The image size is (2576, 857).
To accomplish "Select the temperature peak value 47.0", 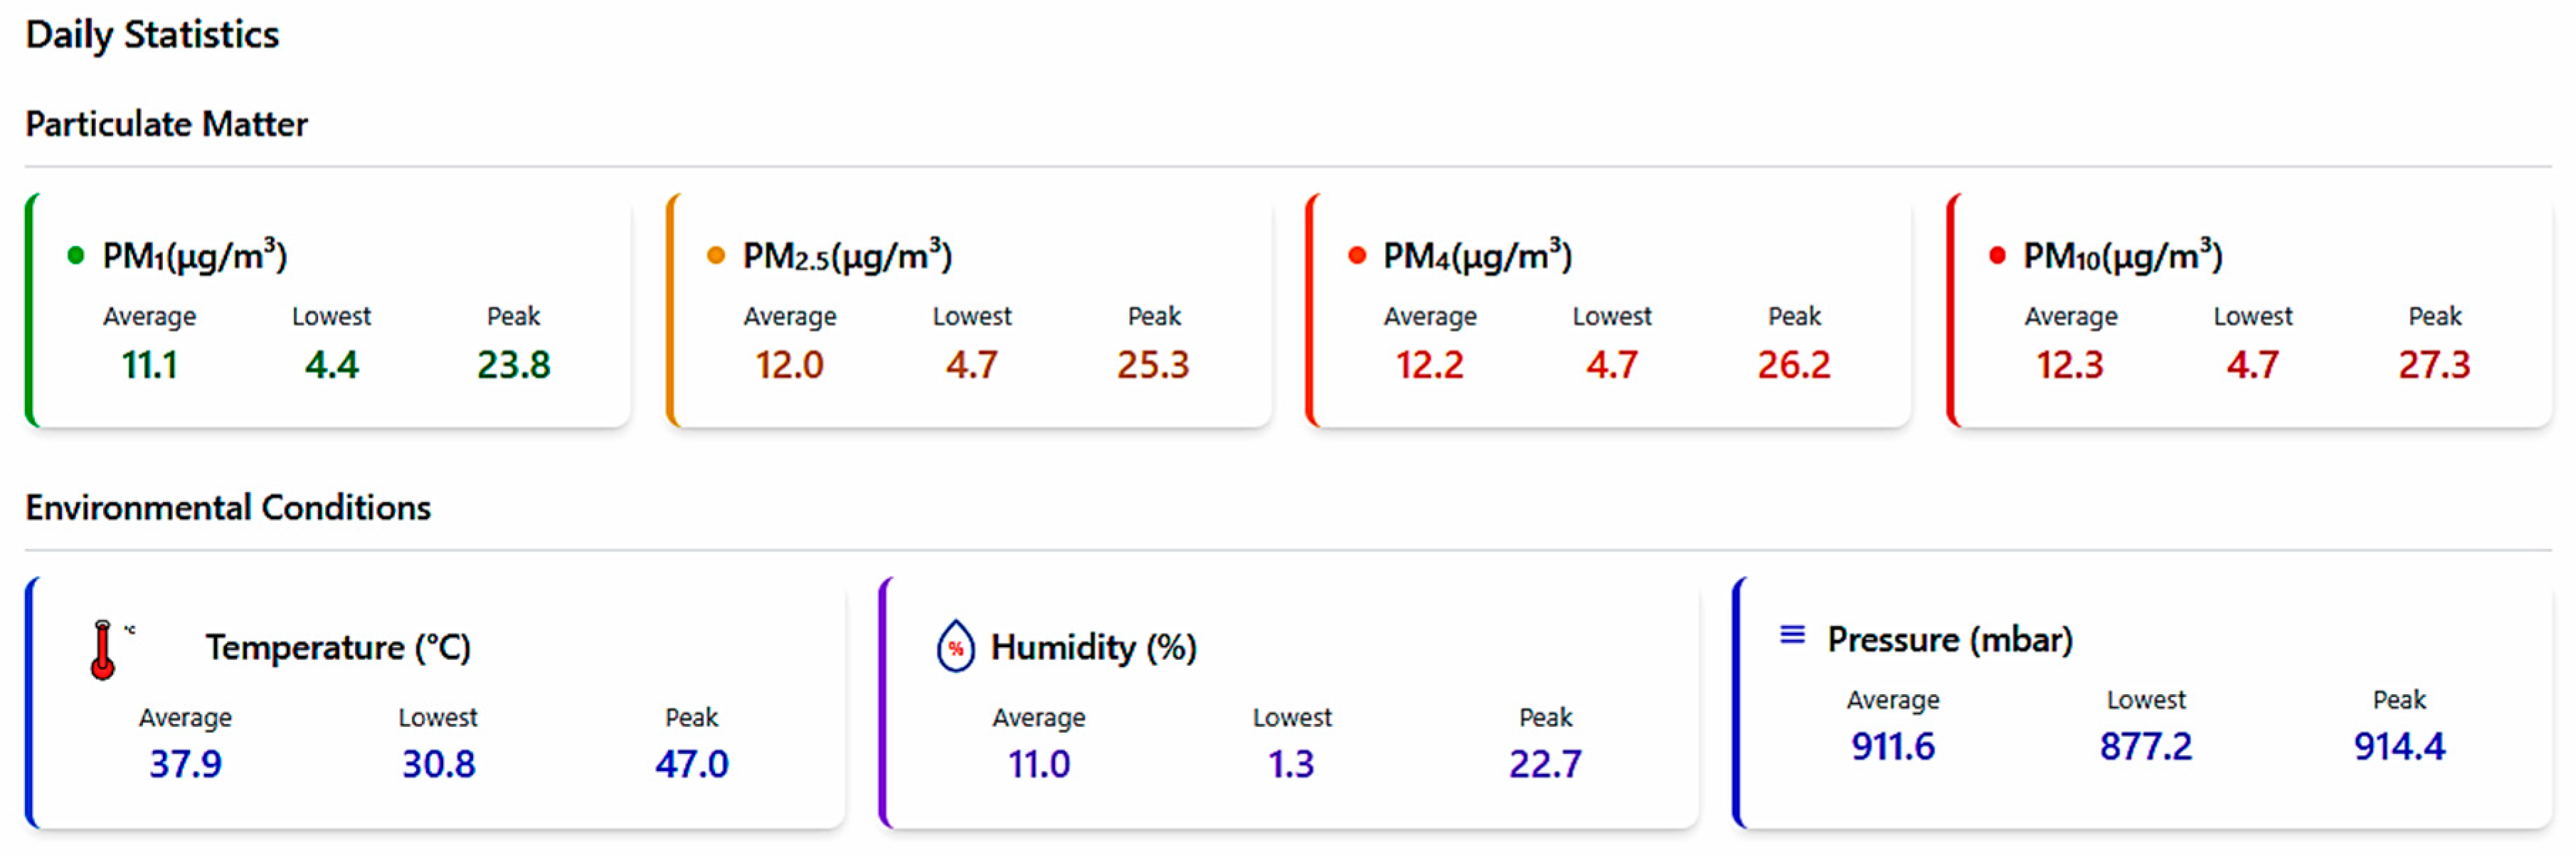I will [x=692, y=765].
